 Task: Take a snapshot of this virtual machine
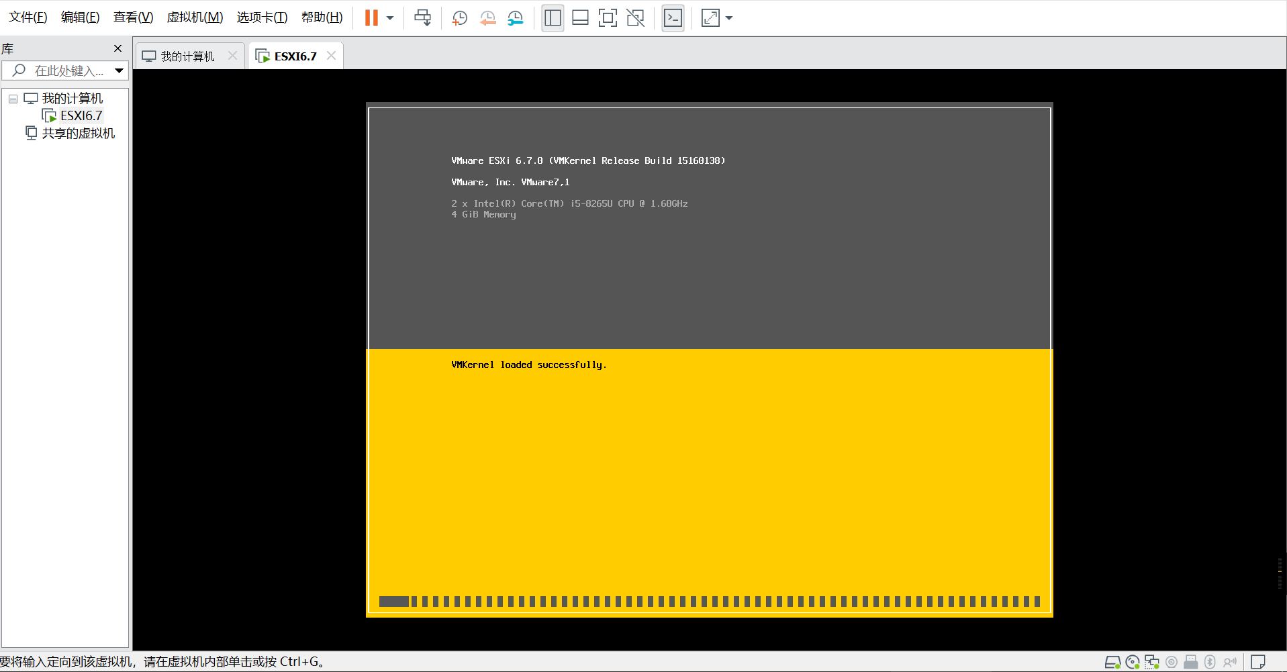(x=460, y=18)
